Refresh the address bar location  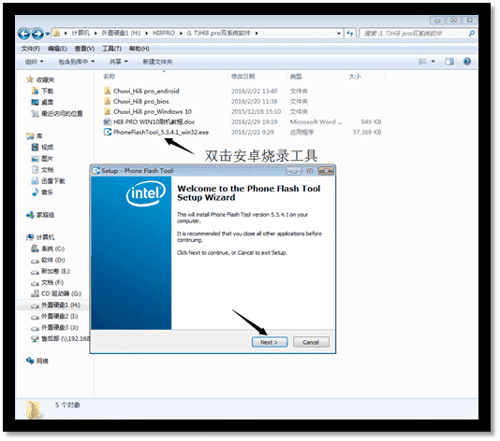[350, 33]
